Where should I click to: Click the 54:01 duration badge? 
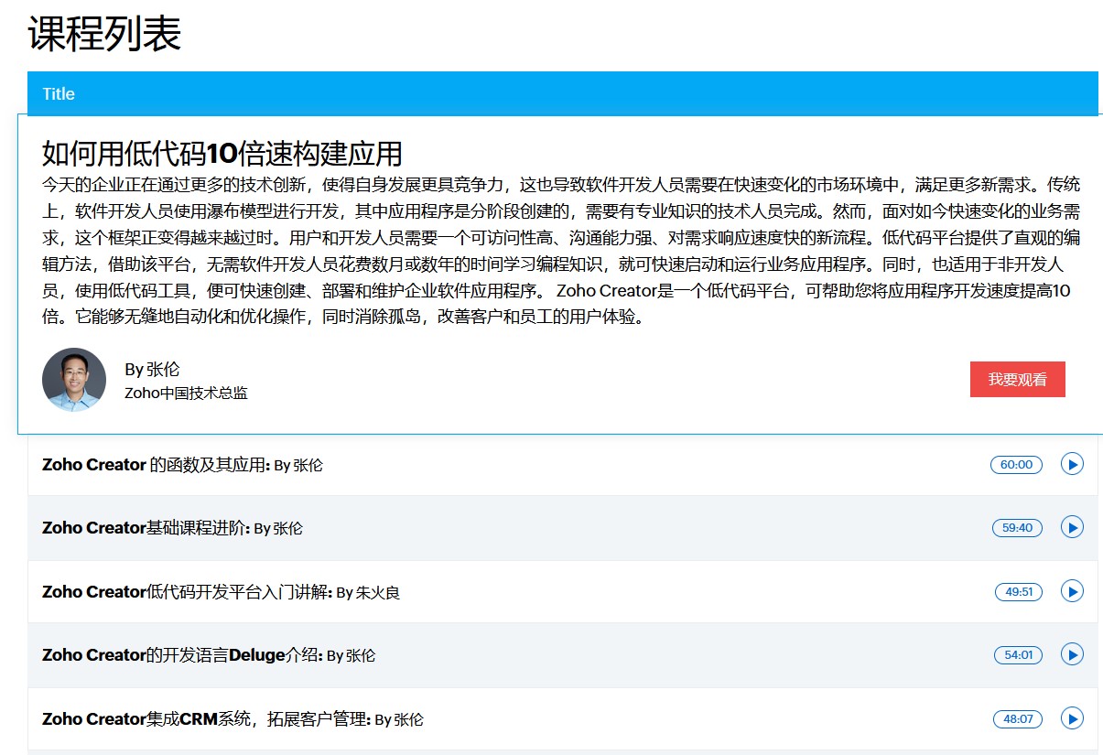(x=1018, y=655)
